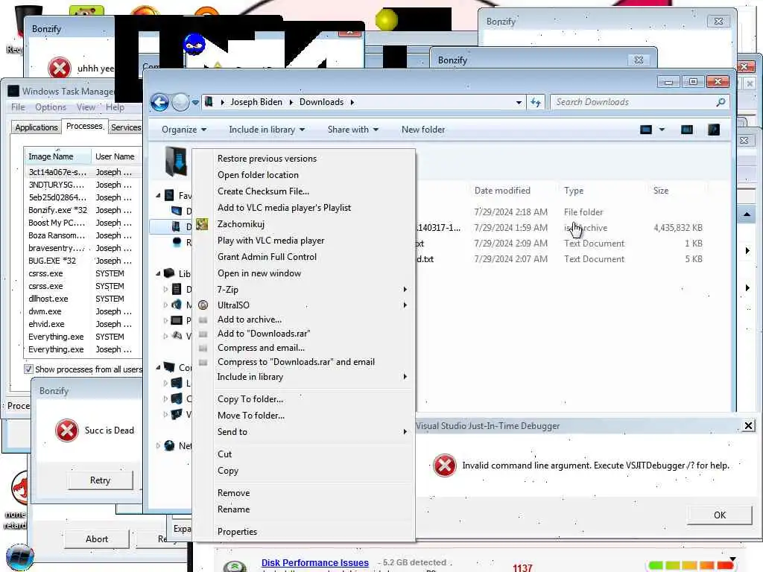763x572 pixels.
Task: Click the Network globe icon
Action: [x=169, y=445]
